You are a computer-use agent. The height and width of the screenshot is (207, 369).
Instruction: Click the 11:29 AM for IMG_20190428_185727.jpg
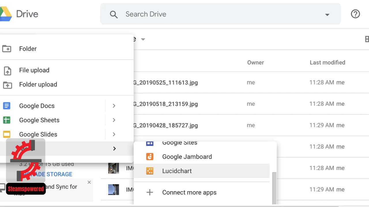point(322,125)
